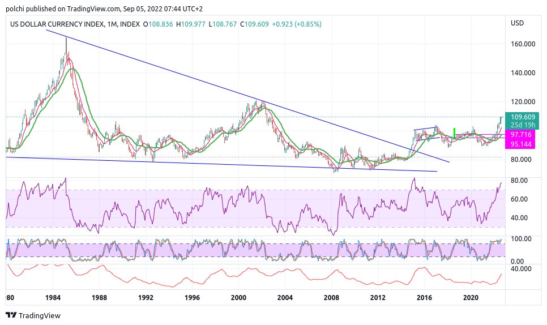The image size is (547, 325).
Task: Click the published-by header text
Action: pos(104,8)
